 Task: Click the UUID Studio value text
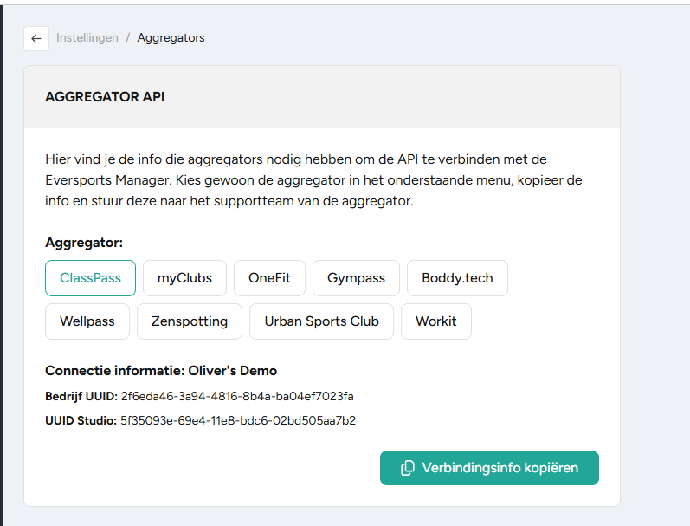238,420
